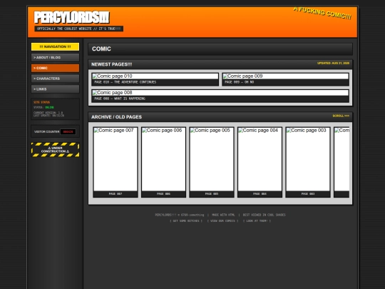385x289 pixels.
Task: Select the Comic navigation item
Action: tap(55, 68)
